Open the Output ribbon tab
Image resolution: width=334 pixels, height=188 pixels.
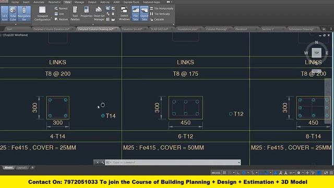(x=92, y=2)
